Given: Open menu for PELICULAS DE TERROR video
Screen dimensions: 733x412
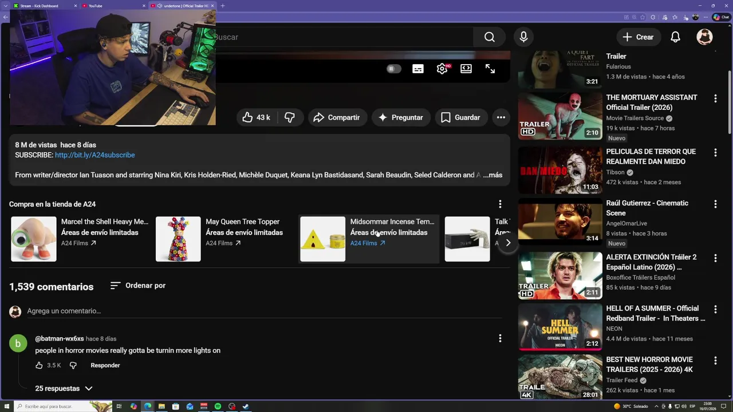Looking at the screenshot, I should (x=715, y=153).
